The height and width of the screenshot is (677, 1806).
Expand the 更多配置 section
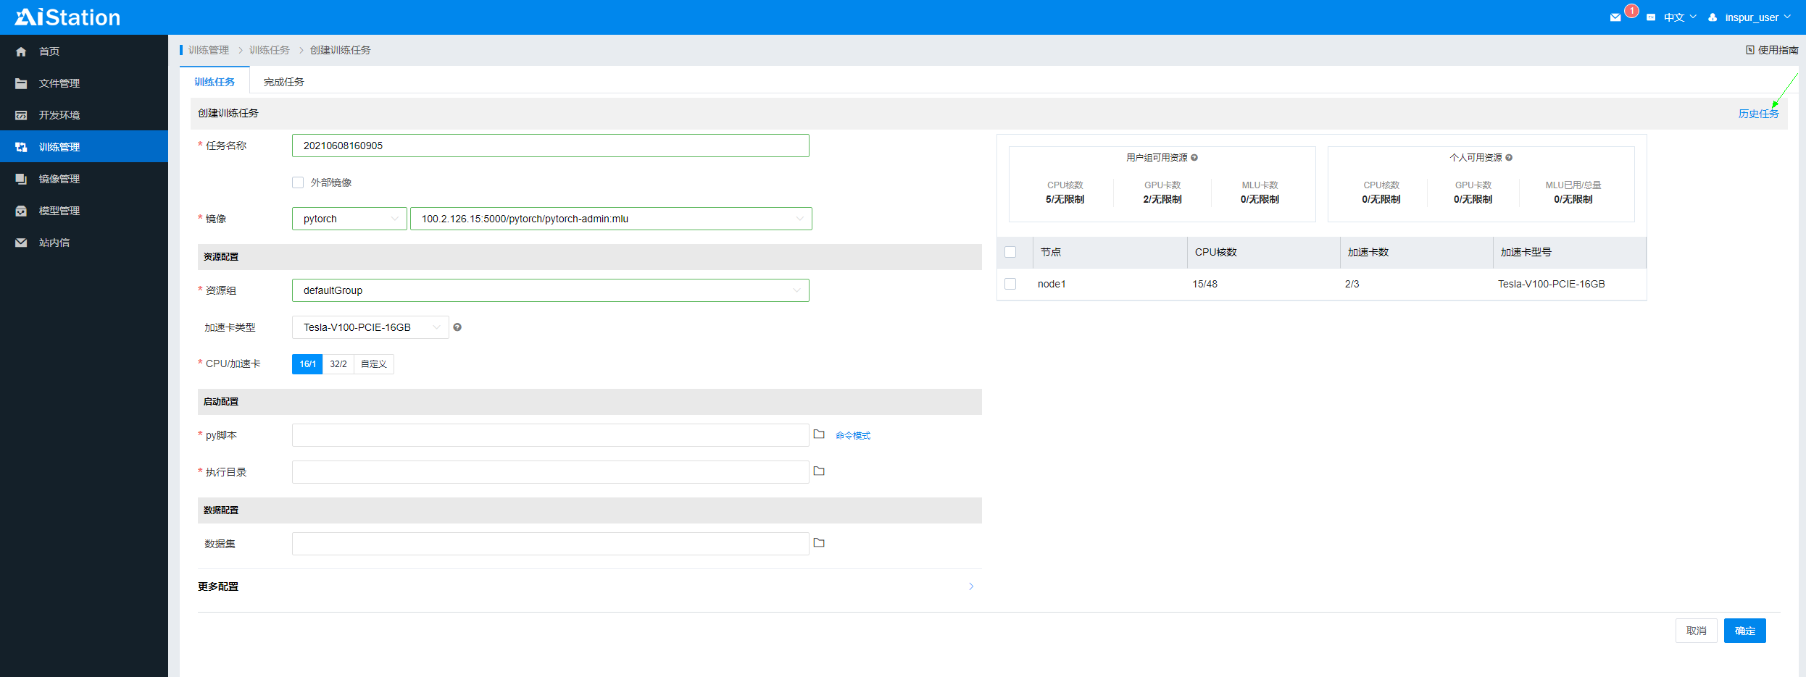click(x=971, y=586)
